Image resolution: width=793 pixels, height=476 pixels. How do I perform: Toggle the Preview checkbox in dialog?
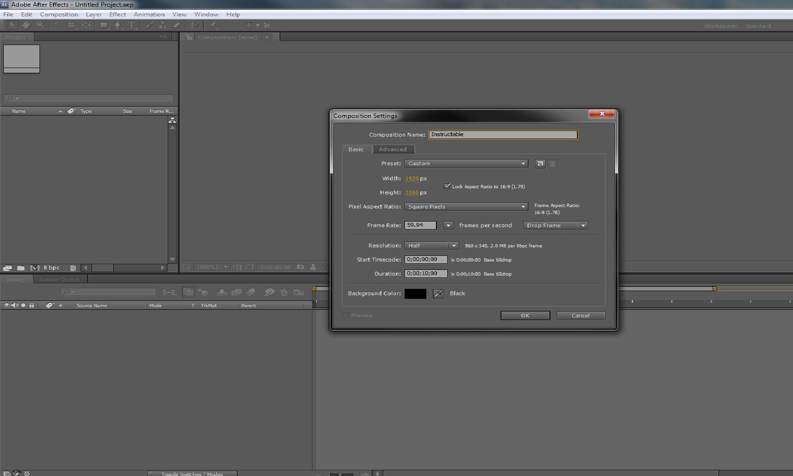click(x=346, y=315)
